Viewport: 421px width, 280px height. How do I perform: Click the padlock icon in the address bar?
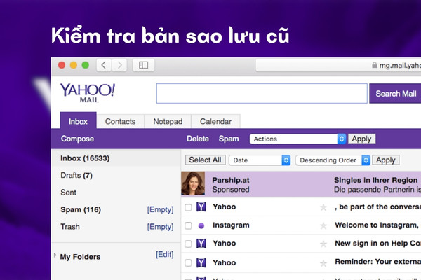point(374,65)
